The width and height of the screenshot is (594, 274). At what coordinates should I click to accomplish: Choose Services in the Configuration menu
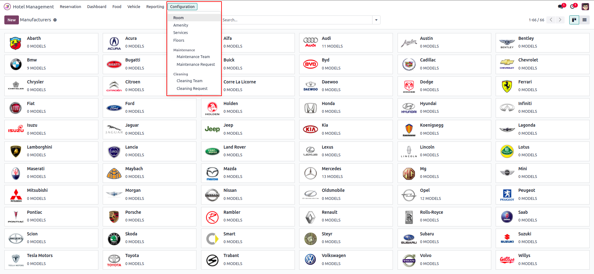pyautogui.click(x=194, y=32)
